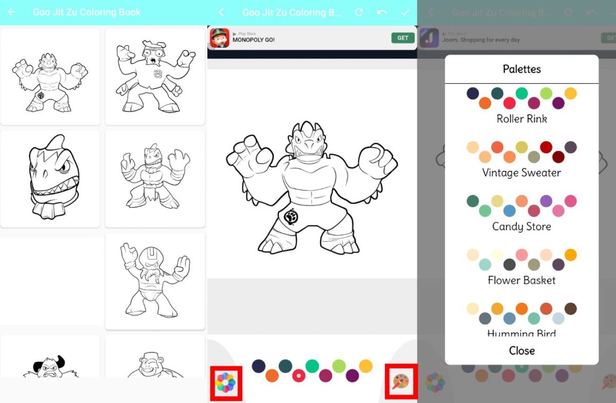The height and width of the screenshot is (403, 616).
Task: Select the Humming Bird palette
Action: coord(522,319)
